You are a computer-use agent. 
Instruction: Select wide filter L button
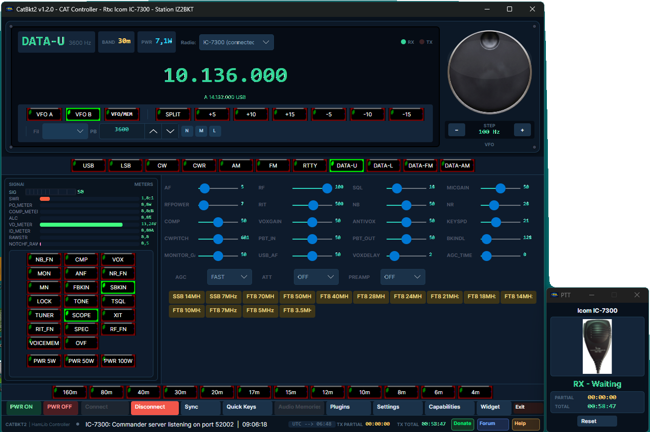(215, 131)
